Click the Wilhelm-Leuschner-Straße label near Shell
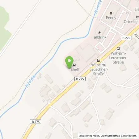This screenshot has width=139, height=139. pos(99,69)
